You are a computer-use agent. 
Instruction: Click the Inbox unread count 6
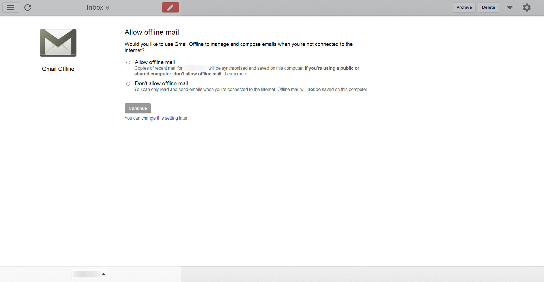[107, 8]
